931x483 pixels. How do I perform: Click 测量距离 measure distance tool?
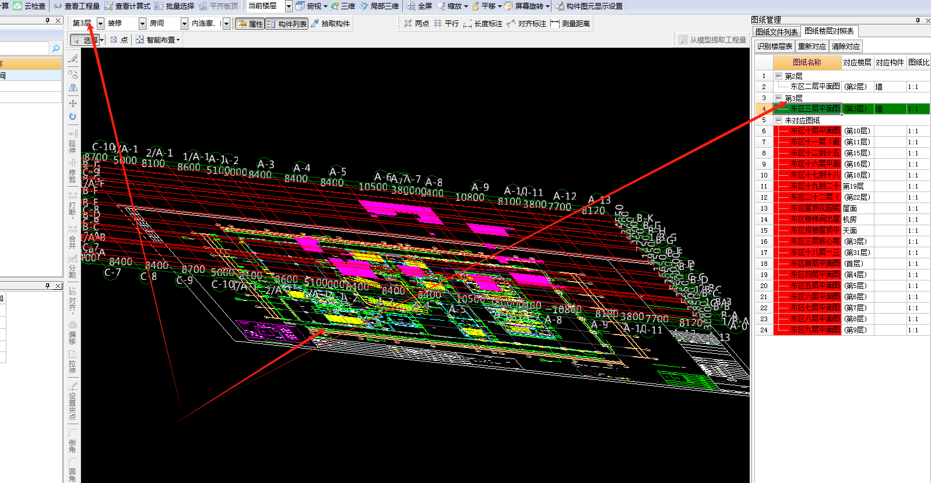point(570,24)
